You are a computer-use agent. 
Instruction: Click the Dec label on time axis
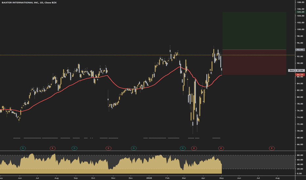(x=131, y=178)
